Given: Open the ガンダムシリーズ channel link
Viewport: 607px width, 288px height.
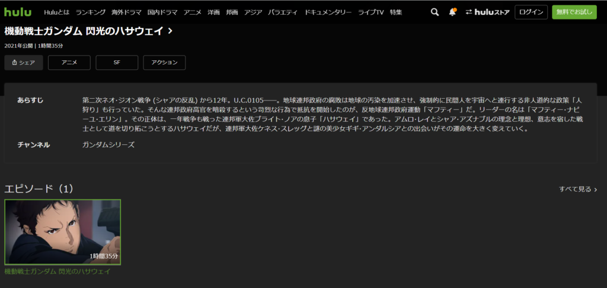Looking at the screenshot, I should [x=108, y=145].
